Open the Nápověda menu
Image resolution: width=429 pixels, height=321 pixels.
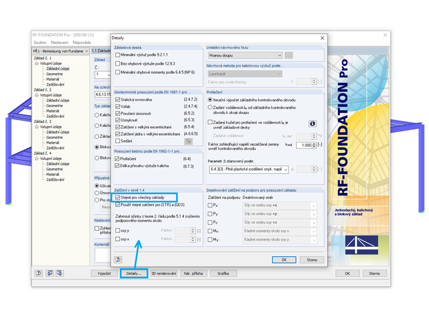[81, 43]
